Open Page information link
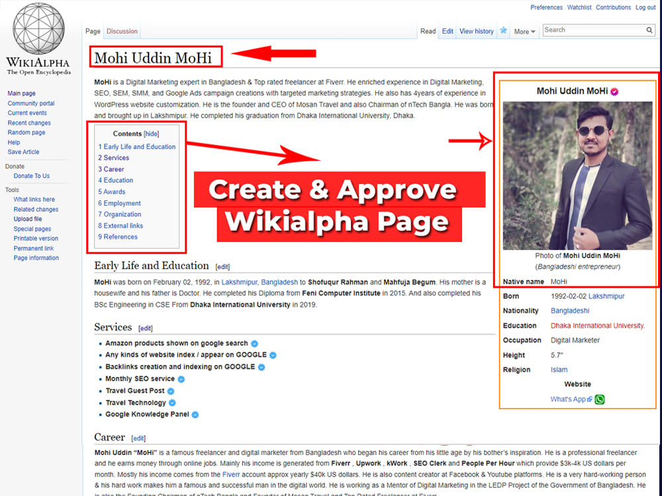662x496 pixels. [36, 258]
